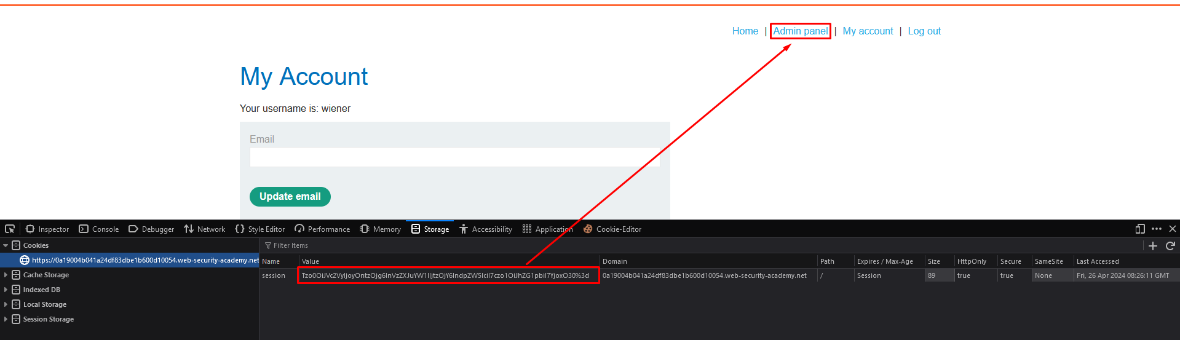Open the Performance tab
This screenshot has width=1180, height=340.
point(322,229)
